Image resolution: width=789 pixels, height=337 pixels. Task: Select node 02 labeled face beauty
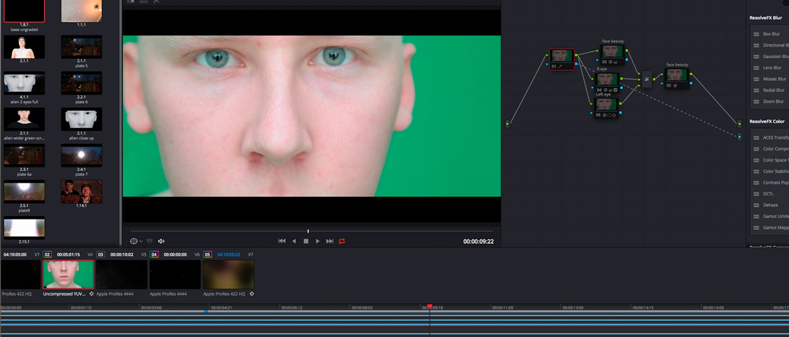[677, 78]
